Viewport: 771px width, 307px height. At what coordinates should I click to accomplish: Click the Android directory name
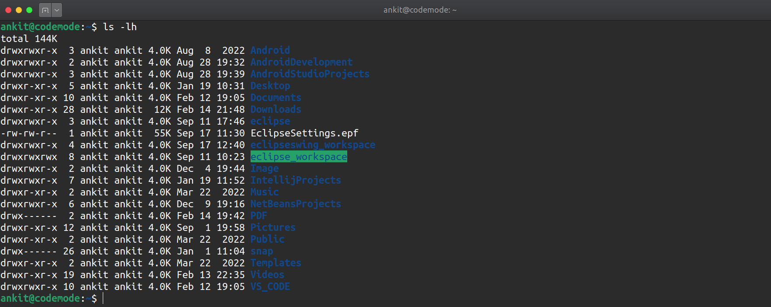[270, 50]
